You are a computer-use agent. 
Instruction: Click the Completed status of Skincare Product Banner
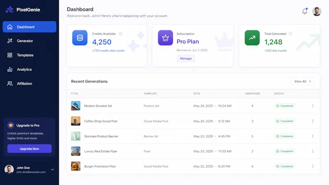285,136
